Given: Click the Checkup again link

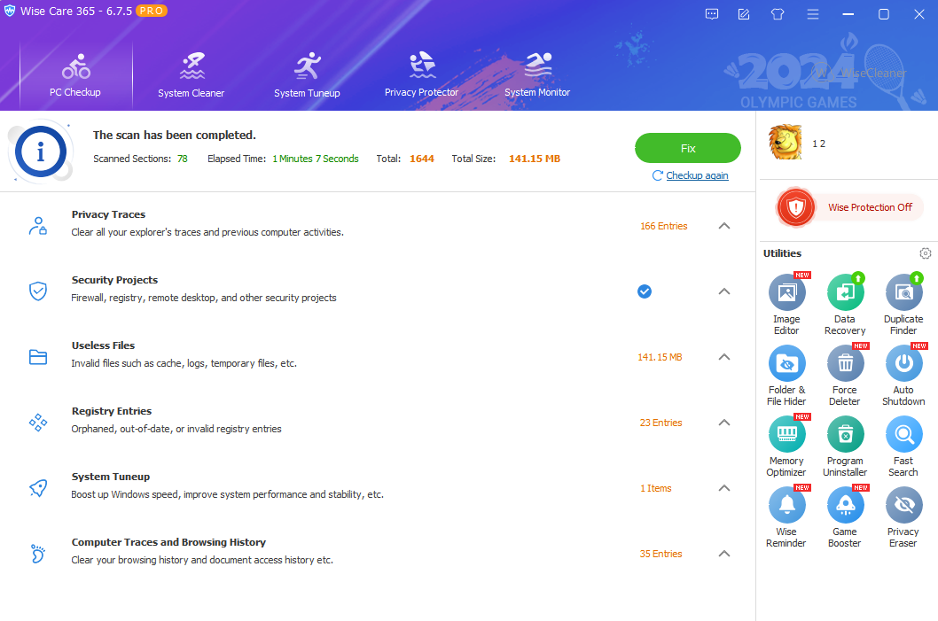Looking at the screenshot, I should coord(697,175).
